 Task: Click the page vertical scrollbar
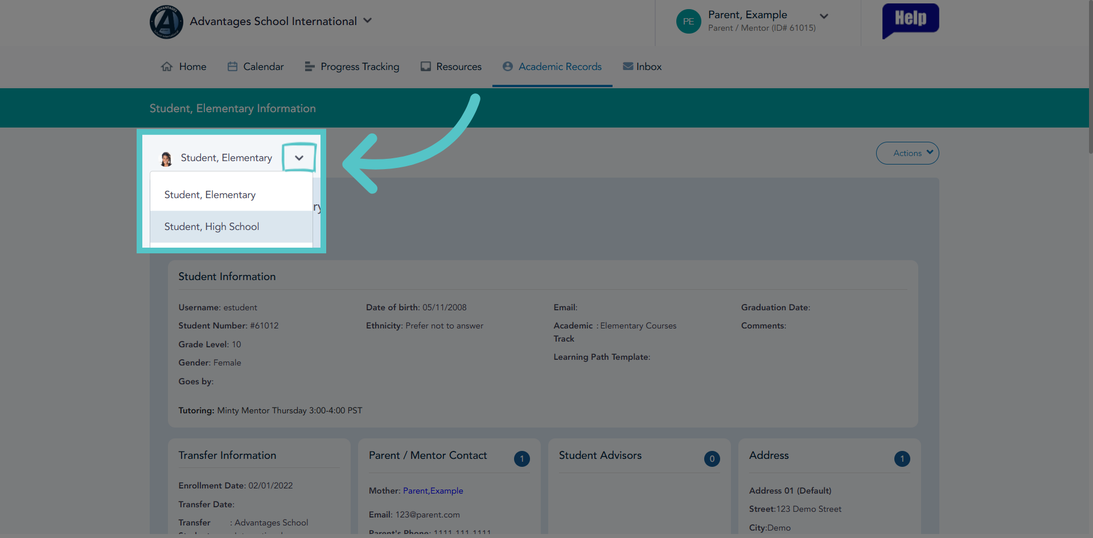[x=1090, y=77]
